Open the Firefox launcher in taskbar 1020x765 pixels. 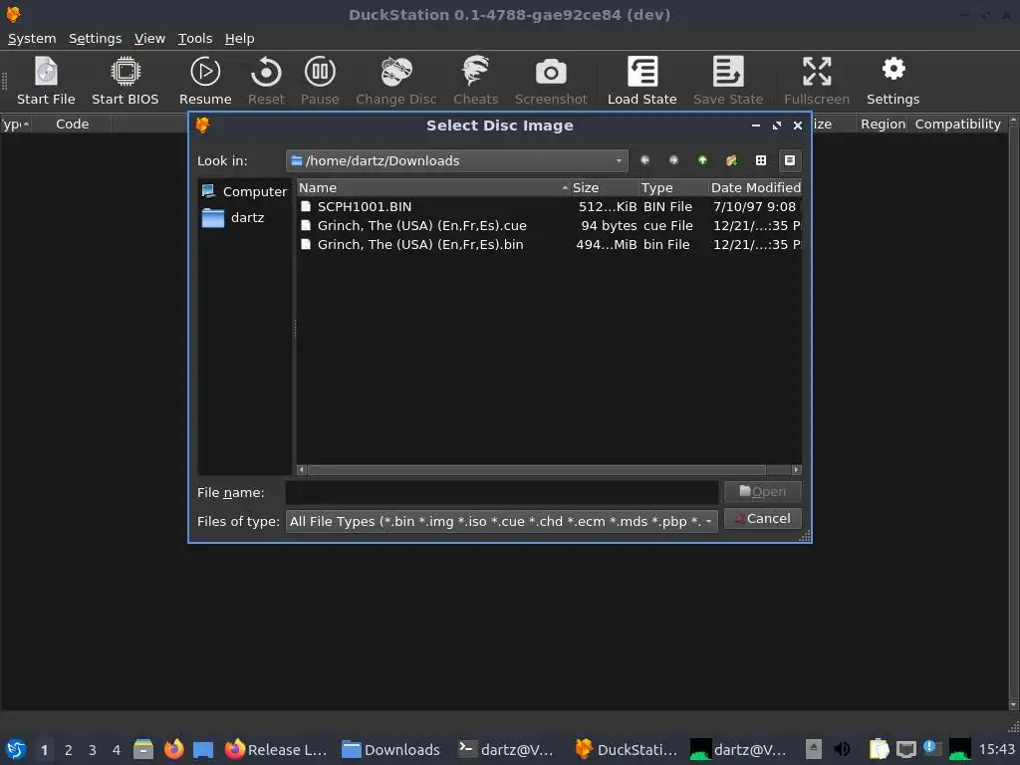[x=173, y=749]
